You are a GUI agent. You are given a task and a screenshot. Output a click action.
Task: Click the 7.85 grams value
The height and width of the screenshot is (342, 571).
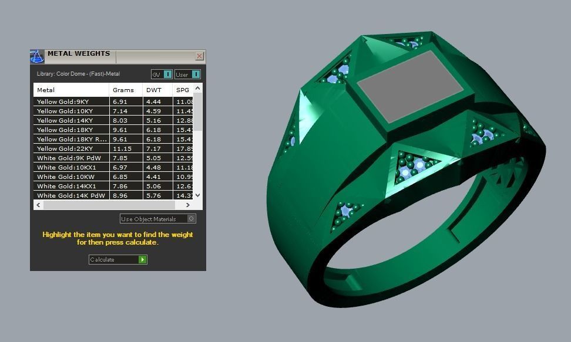(120, 158)
